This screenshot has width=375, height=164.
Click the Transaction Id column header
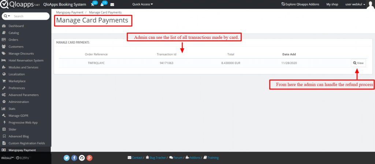[167, 54]
